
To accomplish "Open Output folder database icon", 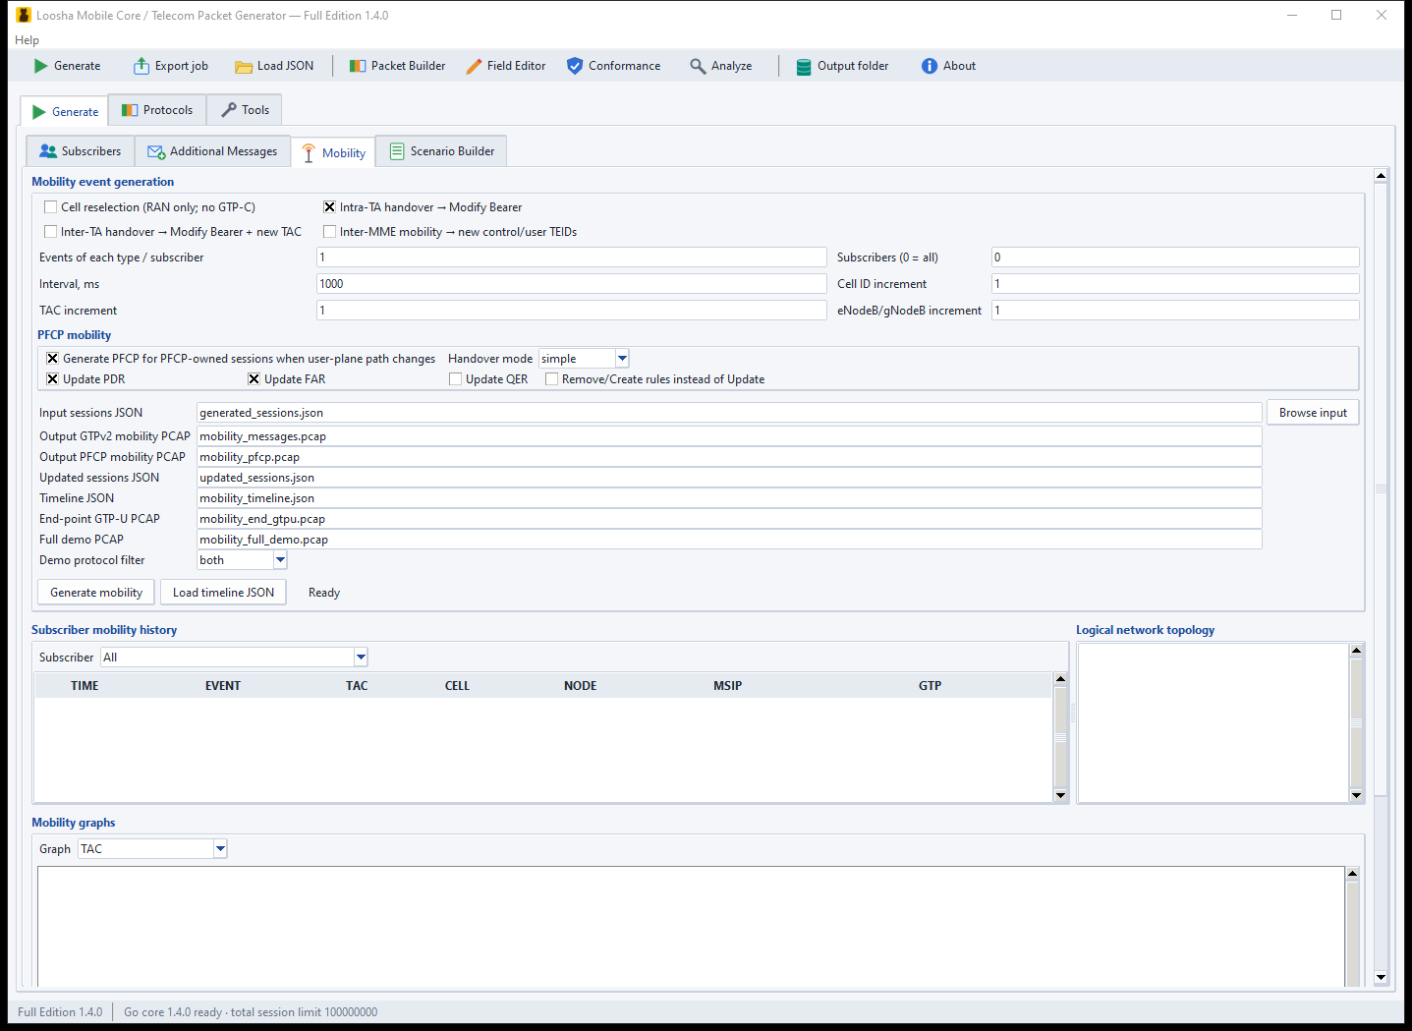I will (804, 67).
